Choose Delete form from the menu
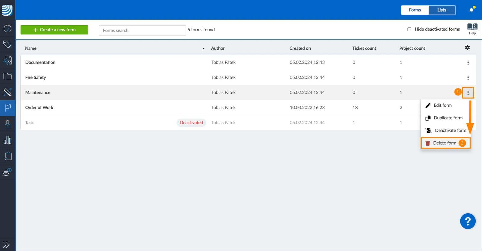The width and height of the screenshot is (482, 251). (x=445, y=143)
